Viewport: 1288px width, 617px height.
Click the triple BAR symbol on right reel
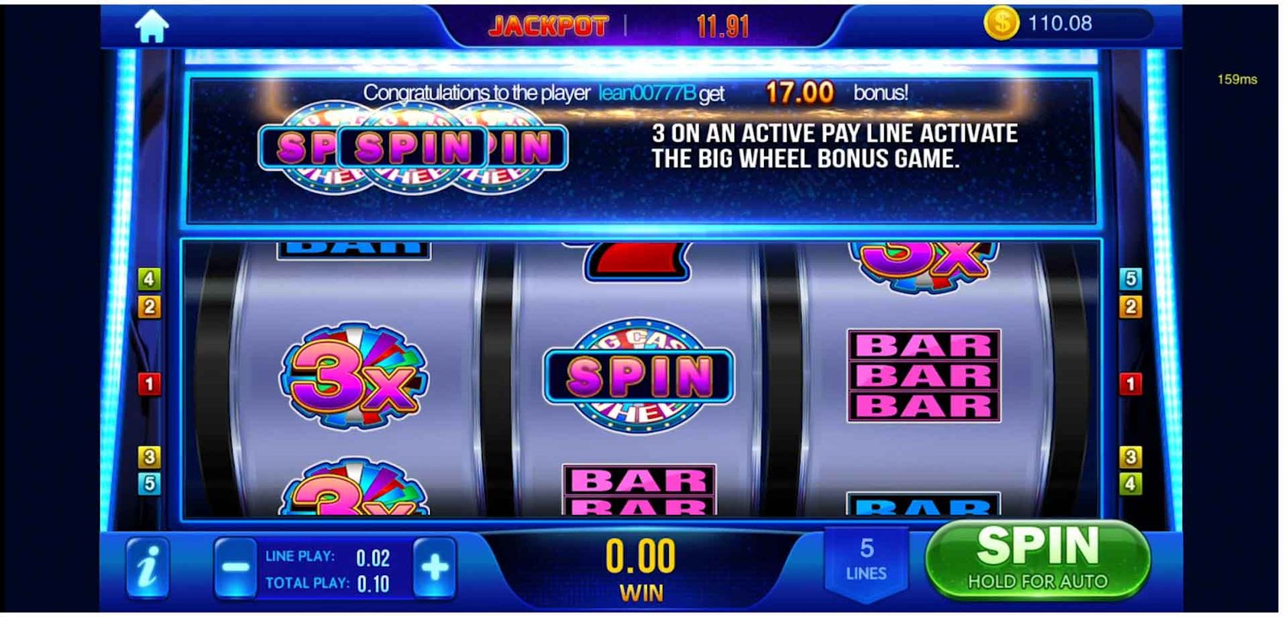point(924,376)
